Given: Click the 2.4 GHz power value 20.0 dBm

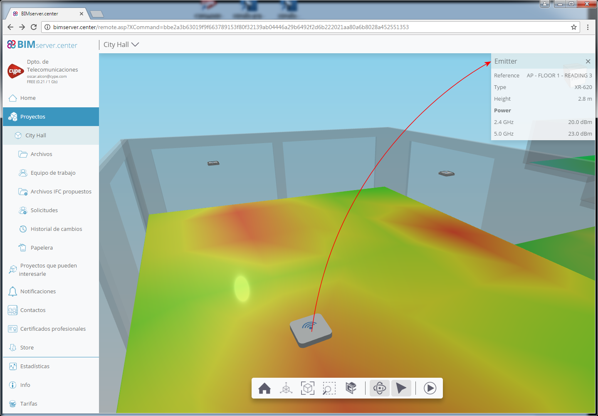Looking at the screenshot, I should tap(580, 122).
